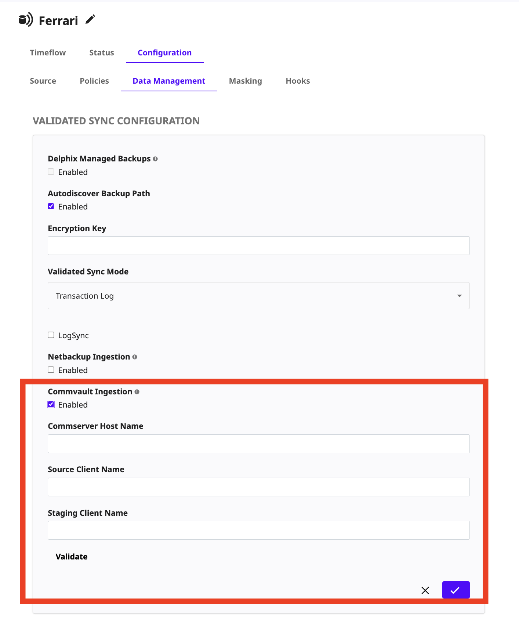
Task: Click the Validate link
Action: (71, 557)
